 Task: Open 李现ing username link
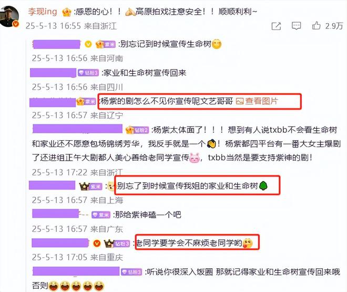(43, 12)
